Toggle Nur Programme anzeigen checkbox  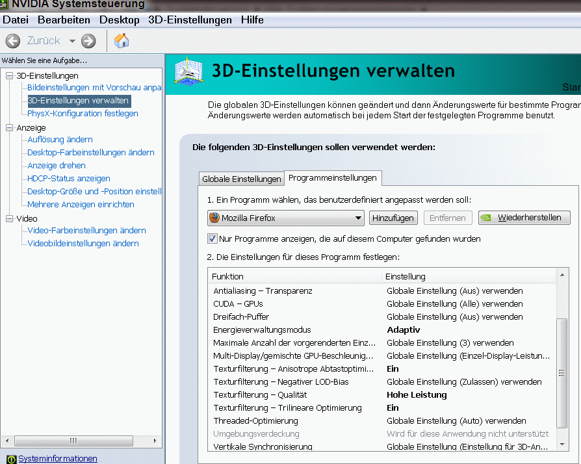click(213, 238)
